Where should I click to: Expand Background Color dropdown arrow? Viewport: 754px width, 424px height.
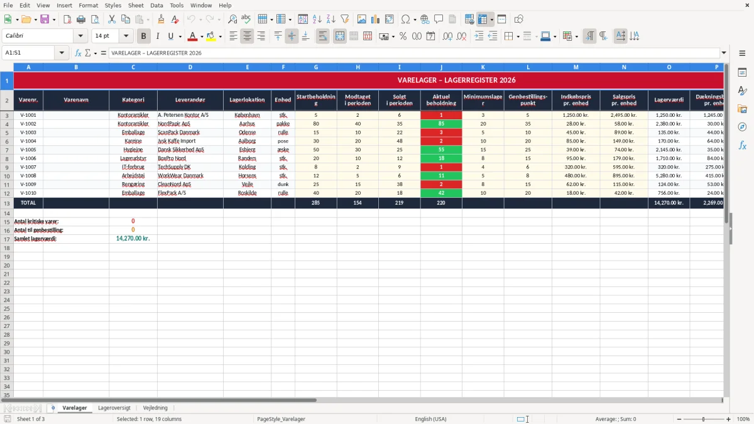pos(220,36)
